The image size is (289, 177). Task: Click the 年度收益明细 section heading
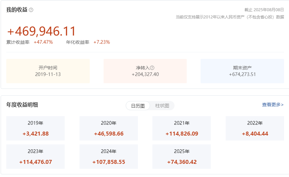click(22, 105)
